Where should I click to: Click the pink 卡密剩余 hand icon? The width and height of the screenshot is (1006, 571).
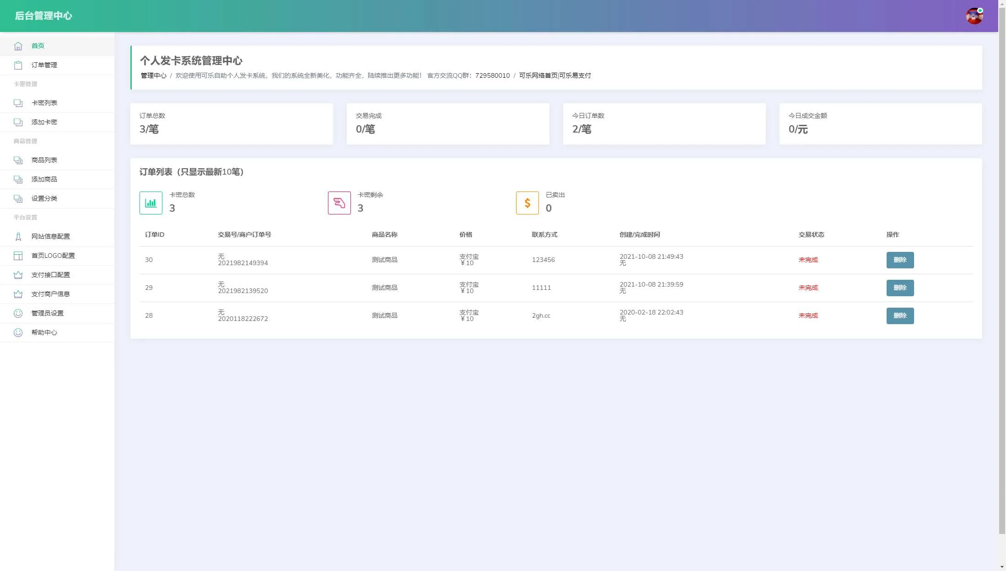pyautogui.click(x=339, y=203)
